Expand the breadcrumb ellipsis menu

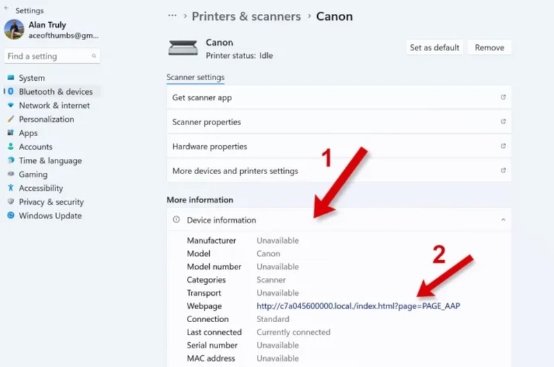click(172, 16)
